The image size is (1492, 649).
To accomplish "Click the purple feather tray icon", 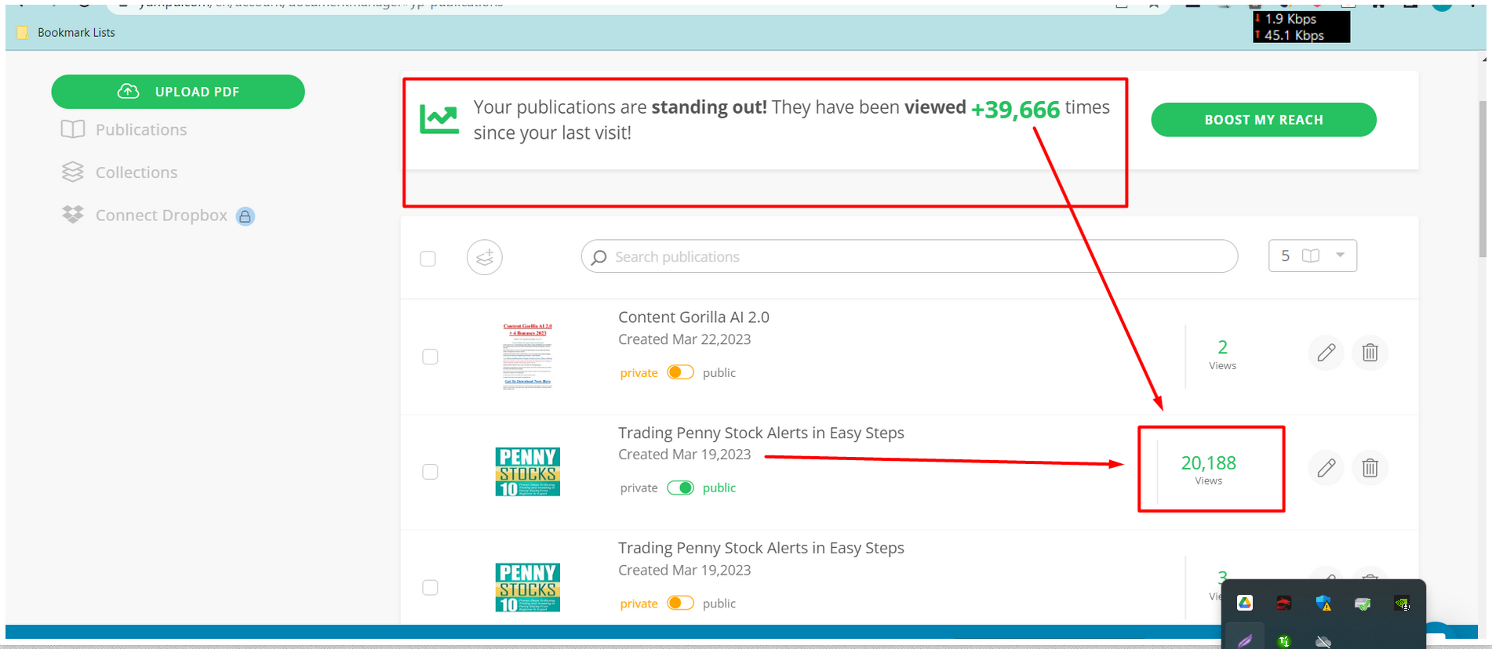I will (x=1245, y=641).
